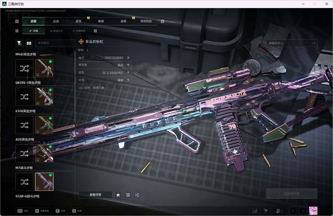Open the 近战 tab
Screen dimensions: 333x216
click(56, 21)
